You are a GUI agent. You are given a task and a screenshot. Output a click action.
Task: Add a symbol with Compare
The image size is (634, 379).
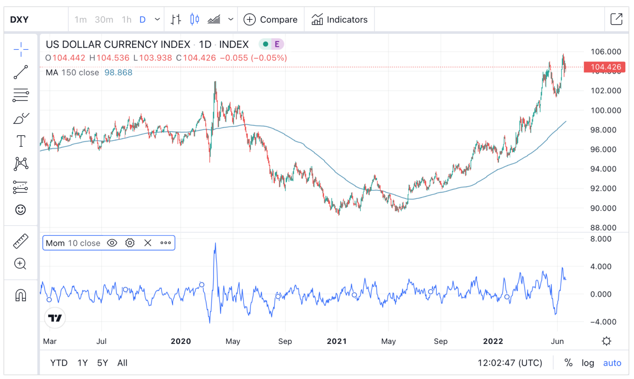(270, 19)
